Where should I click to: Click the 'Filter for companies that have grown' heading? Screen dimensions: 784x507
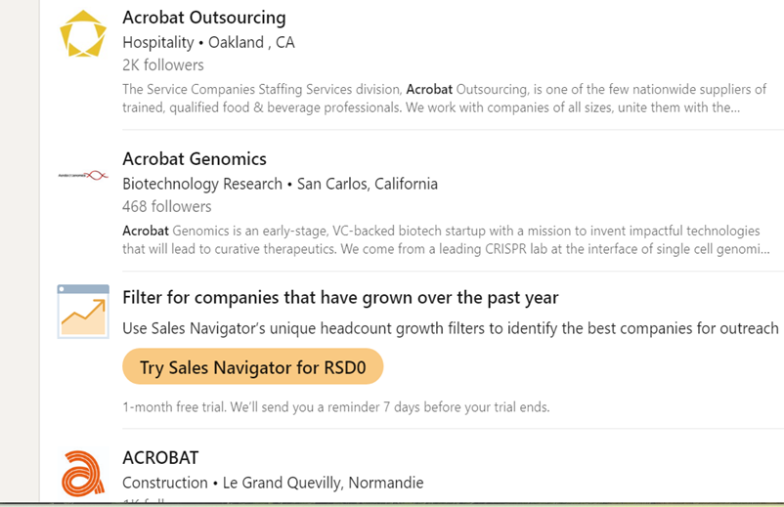[340, 298]
